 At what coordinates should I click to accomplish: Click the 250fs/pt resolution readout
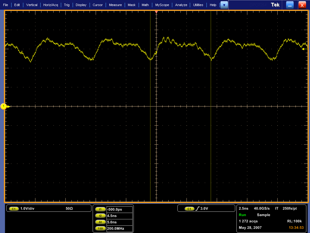[x=290, y=208]
